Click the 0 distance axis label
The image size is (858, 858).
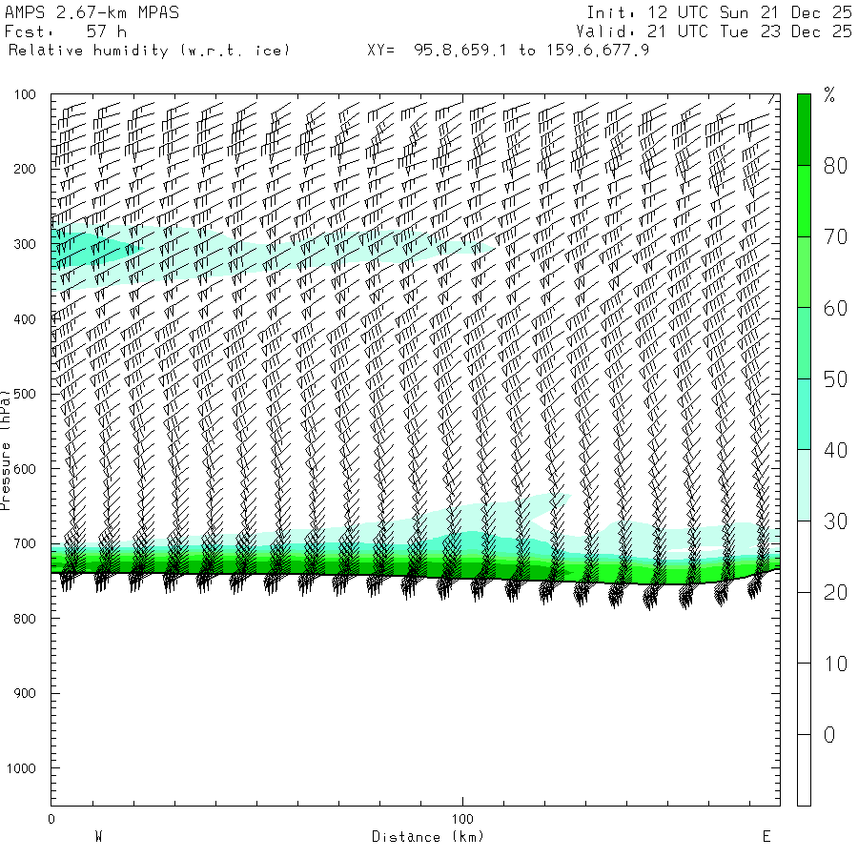pos(51,819)
